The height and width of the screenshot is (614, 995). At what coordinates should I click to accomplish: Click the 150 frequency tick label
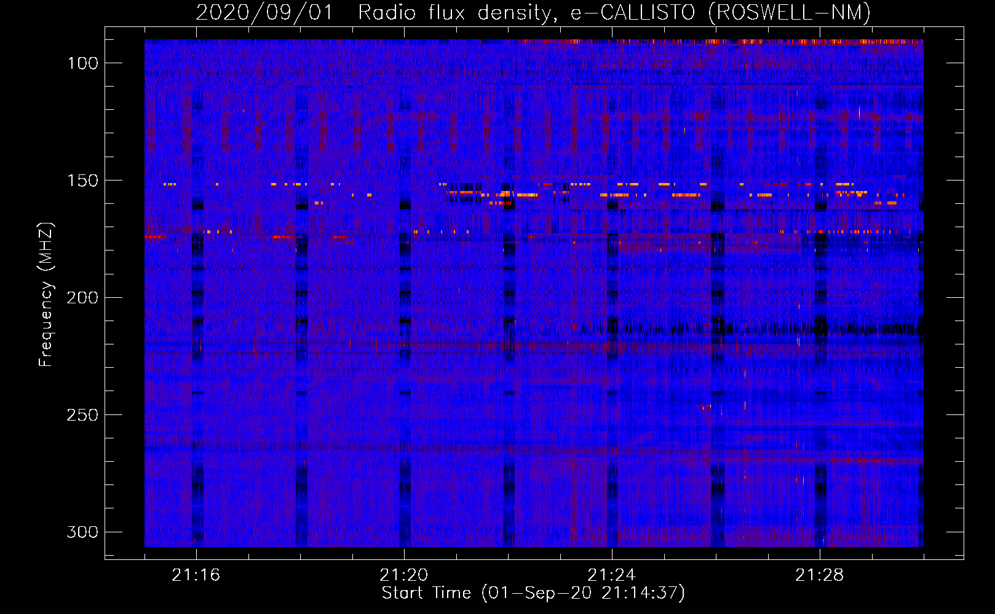[83, 181]
